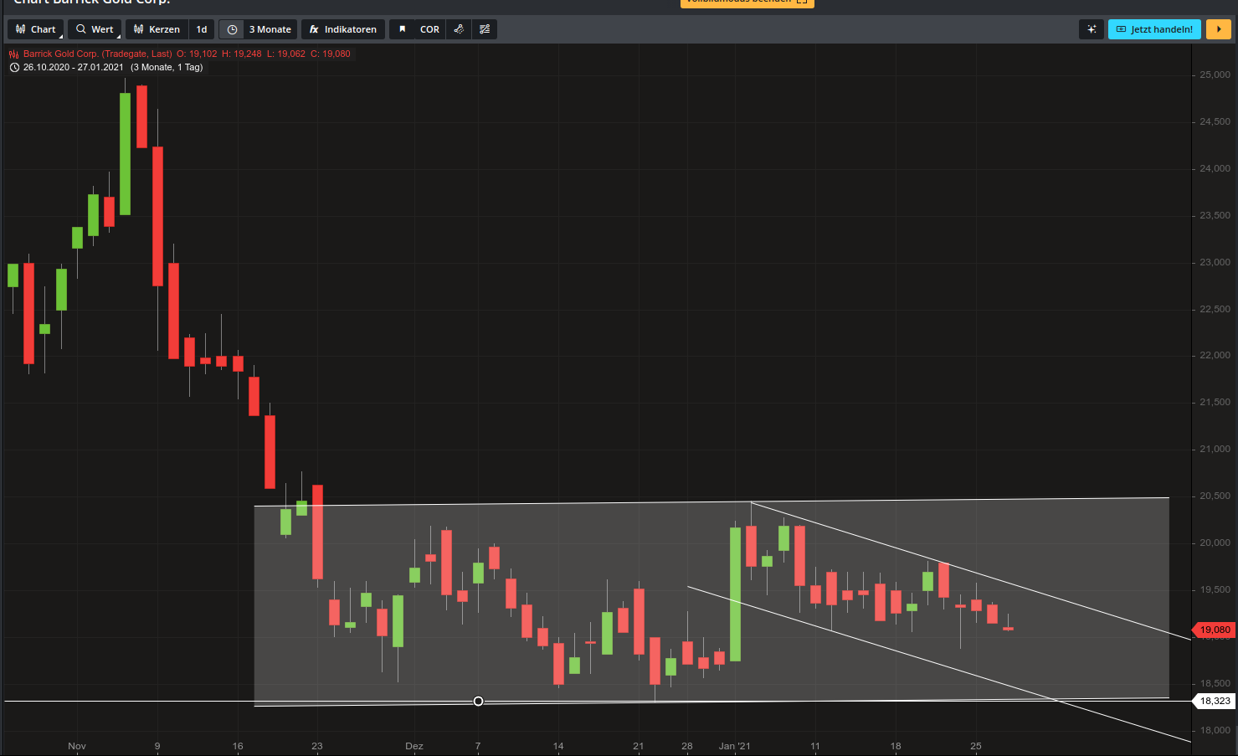Switch the interval to 1d
Viewport: 1238px width, 756px height.
(x=202, y=28)
